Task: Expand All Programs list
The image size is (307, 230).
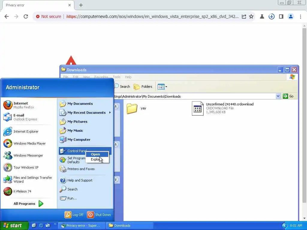Action: point(28,204)
